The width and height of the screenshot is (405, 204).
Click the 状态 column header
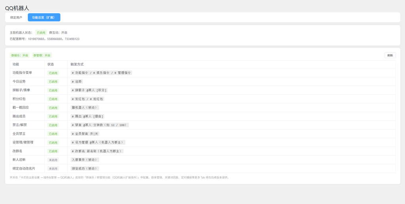tap(51, 64)
